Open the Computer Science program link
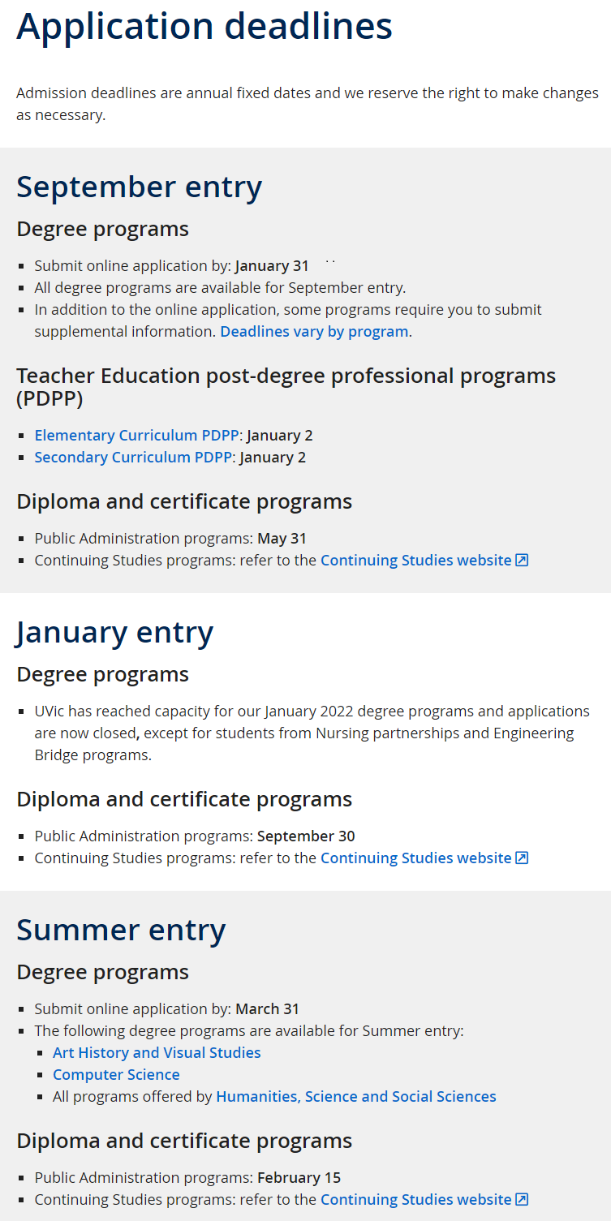 116,1074
